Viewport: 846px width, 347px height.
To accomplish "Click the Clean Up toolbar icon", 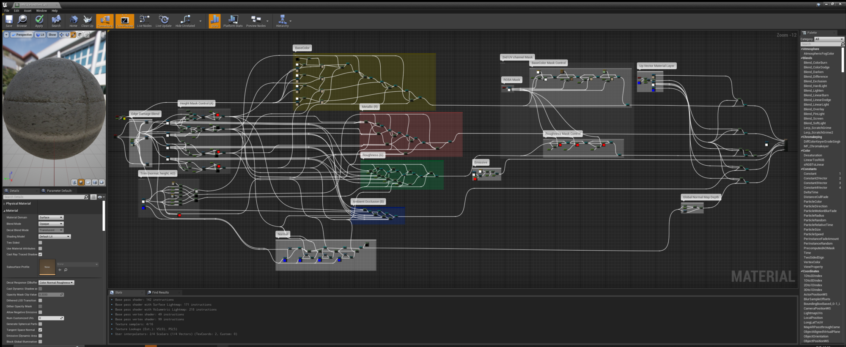I will tap(87, 20).
